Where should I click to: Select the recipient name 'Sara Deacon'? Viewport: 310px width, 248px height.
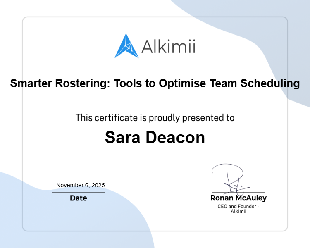click(155, 137)
